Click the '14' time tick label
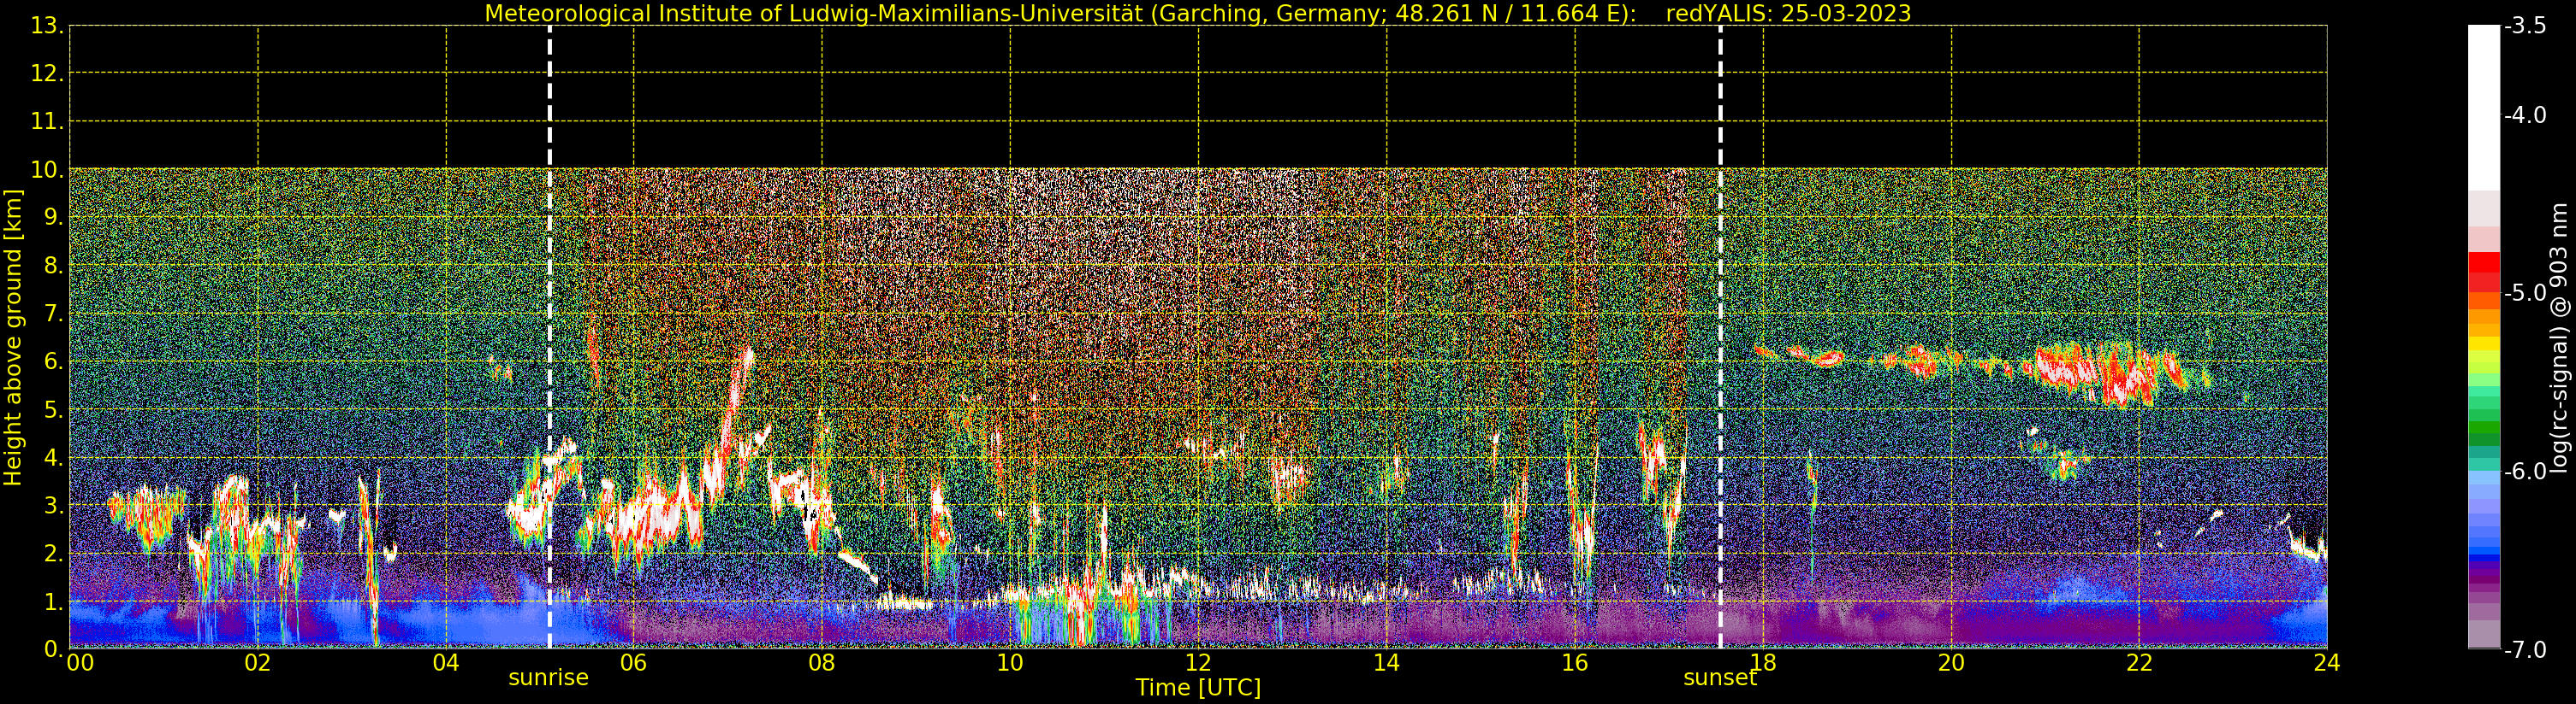 (1386, 663)
